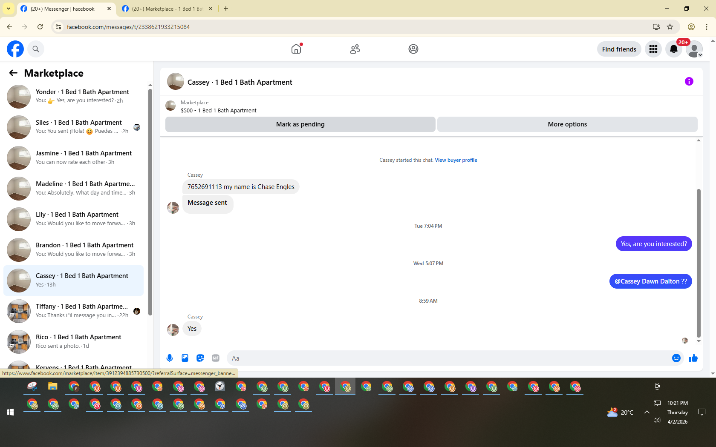
Task: Go back in browser history
Action: point(9,27)
